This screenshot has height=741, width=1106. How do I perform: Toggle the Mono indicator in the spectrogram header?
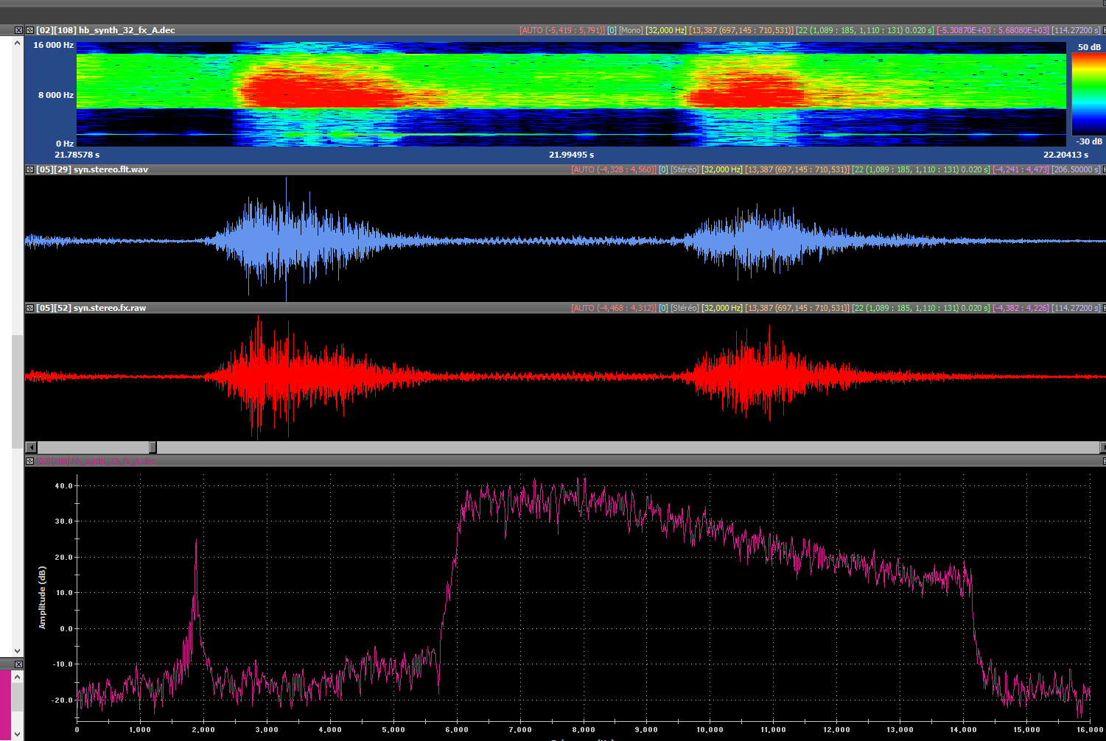tap(631, 30)
